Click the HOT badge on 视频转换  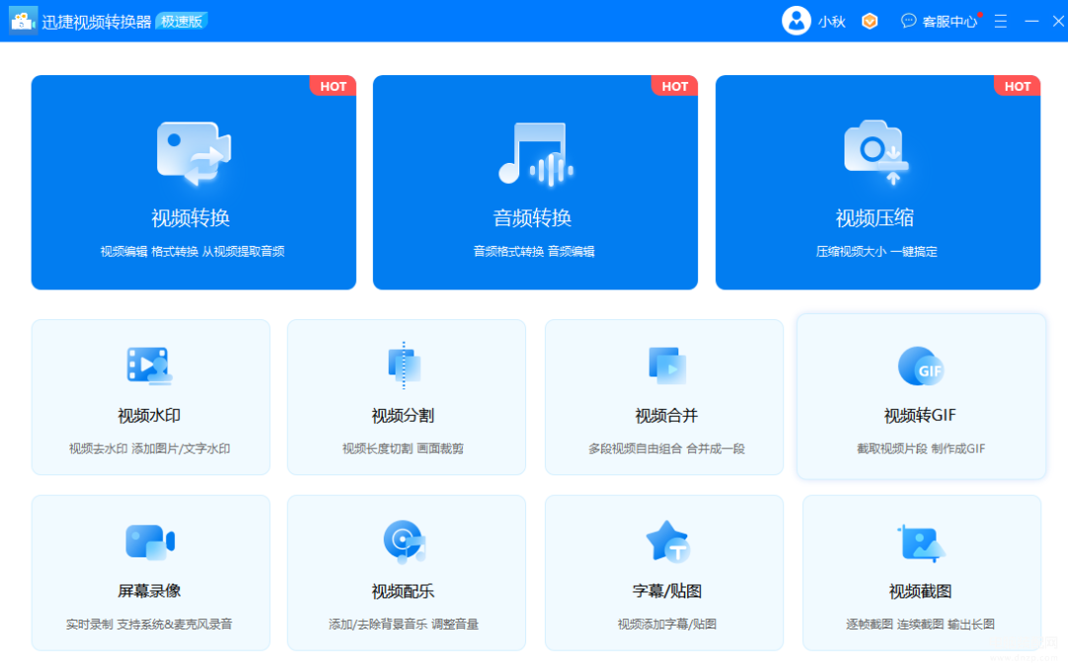[333, 86]
